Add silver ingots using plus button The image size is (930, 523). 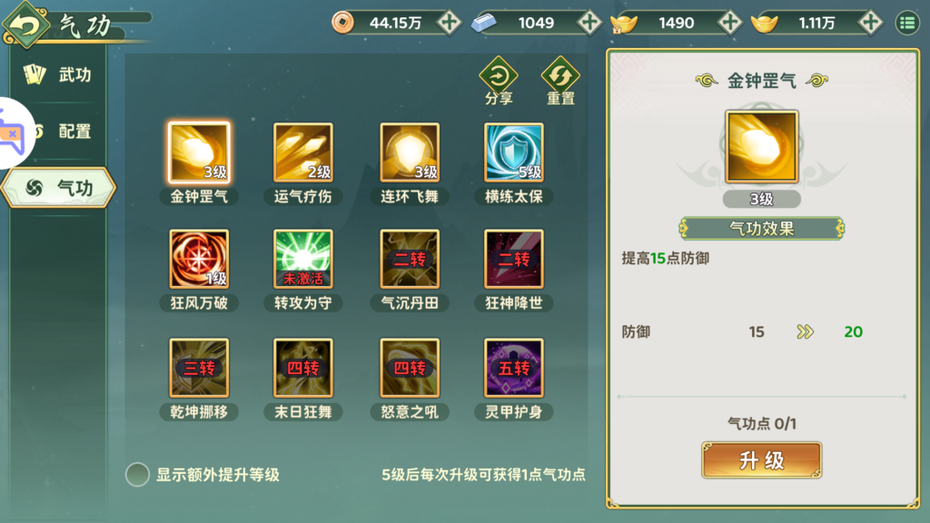tap(589, 23)
